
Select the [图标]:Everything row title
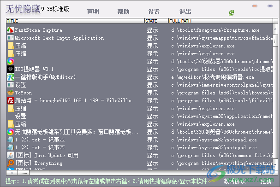[39, 164]
